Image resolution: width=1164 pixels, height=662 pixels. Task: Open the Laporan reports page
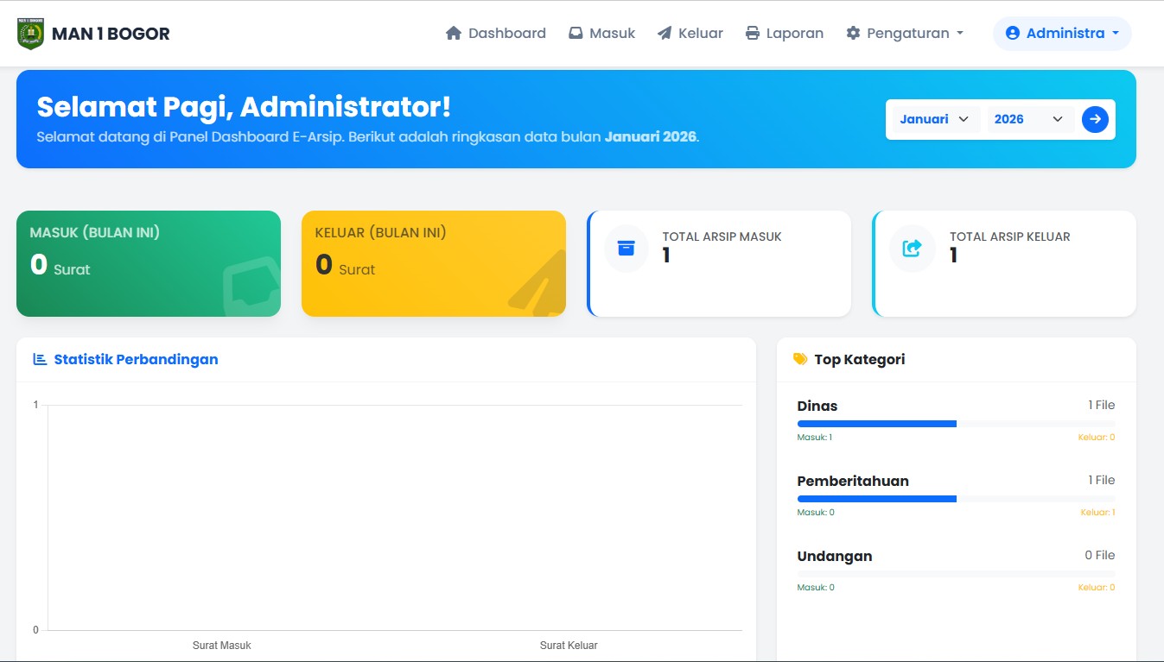[x=784, y=34]
